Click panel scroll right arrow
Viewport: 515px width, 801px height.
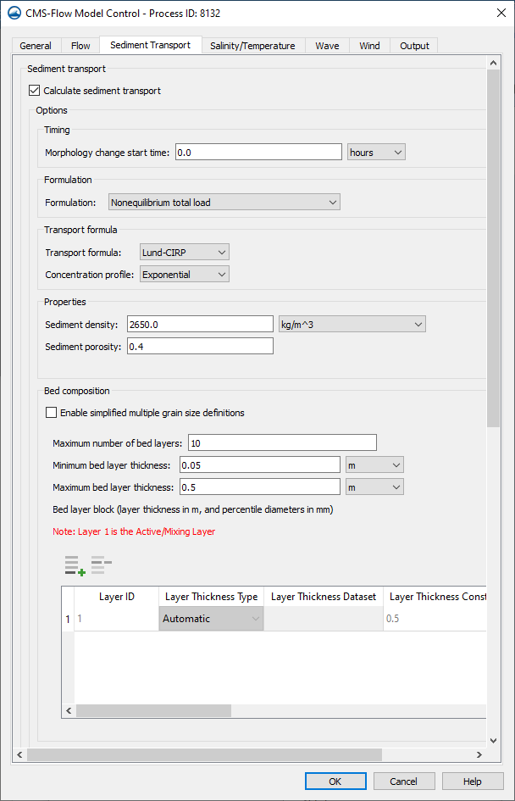[479, 754]
